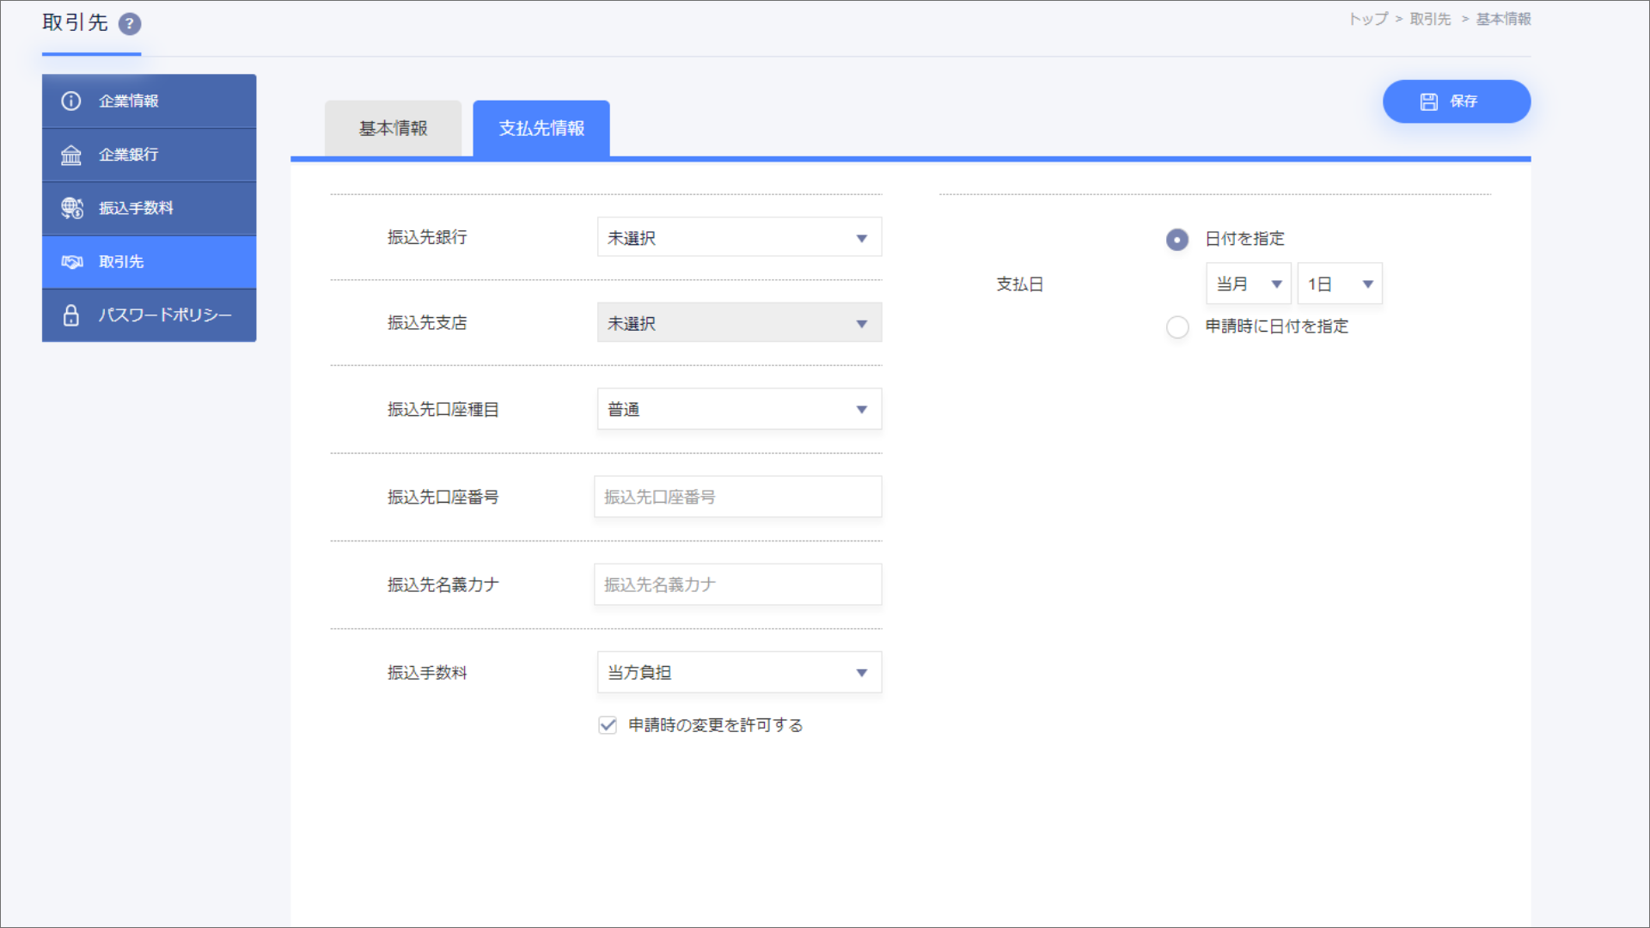The image size is (1650, 928).
Task: Click the トップ breadcrumb link
Action: (x=1367, y=19)
